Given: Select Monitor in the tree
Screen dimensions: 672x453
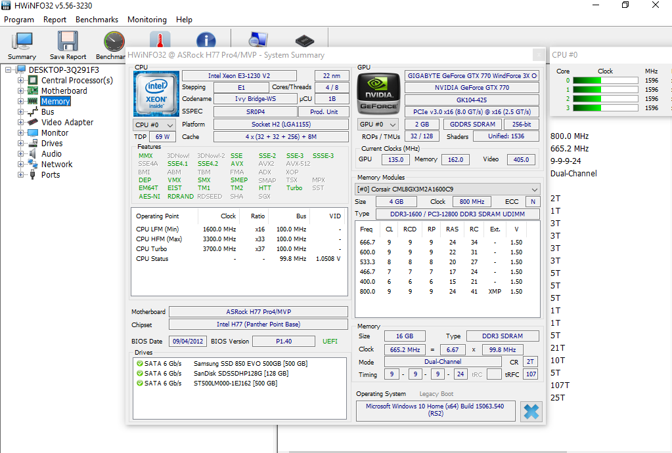Looking at the screenshot, I should [55, 133].
